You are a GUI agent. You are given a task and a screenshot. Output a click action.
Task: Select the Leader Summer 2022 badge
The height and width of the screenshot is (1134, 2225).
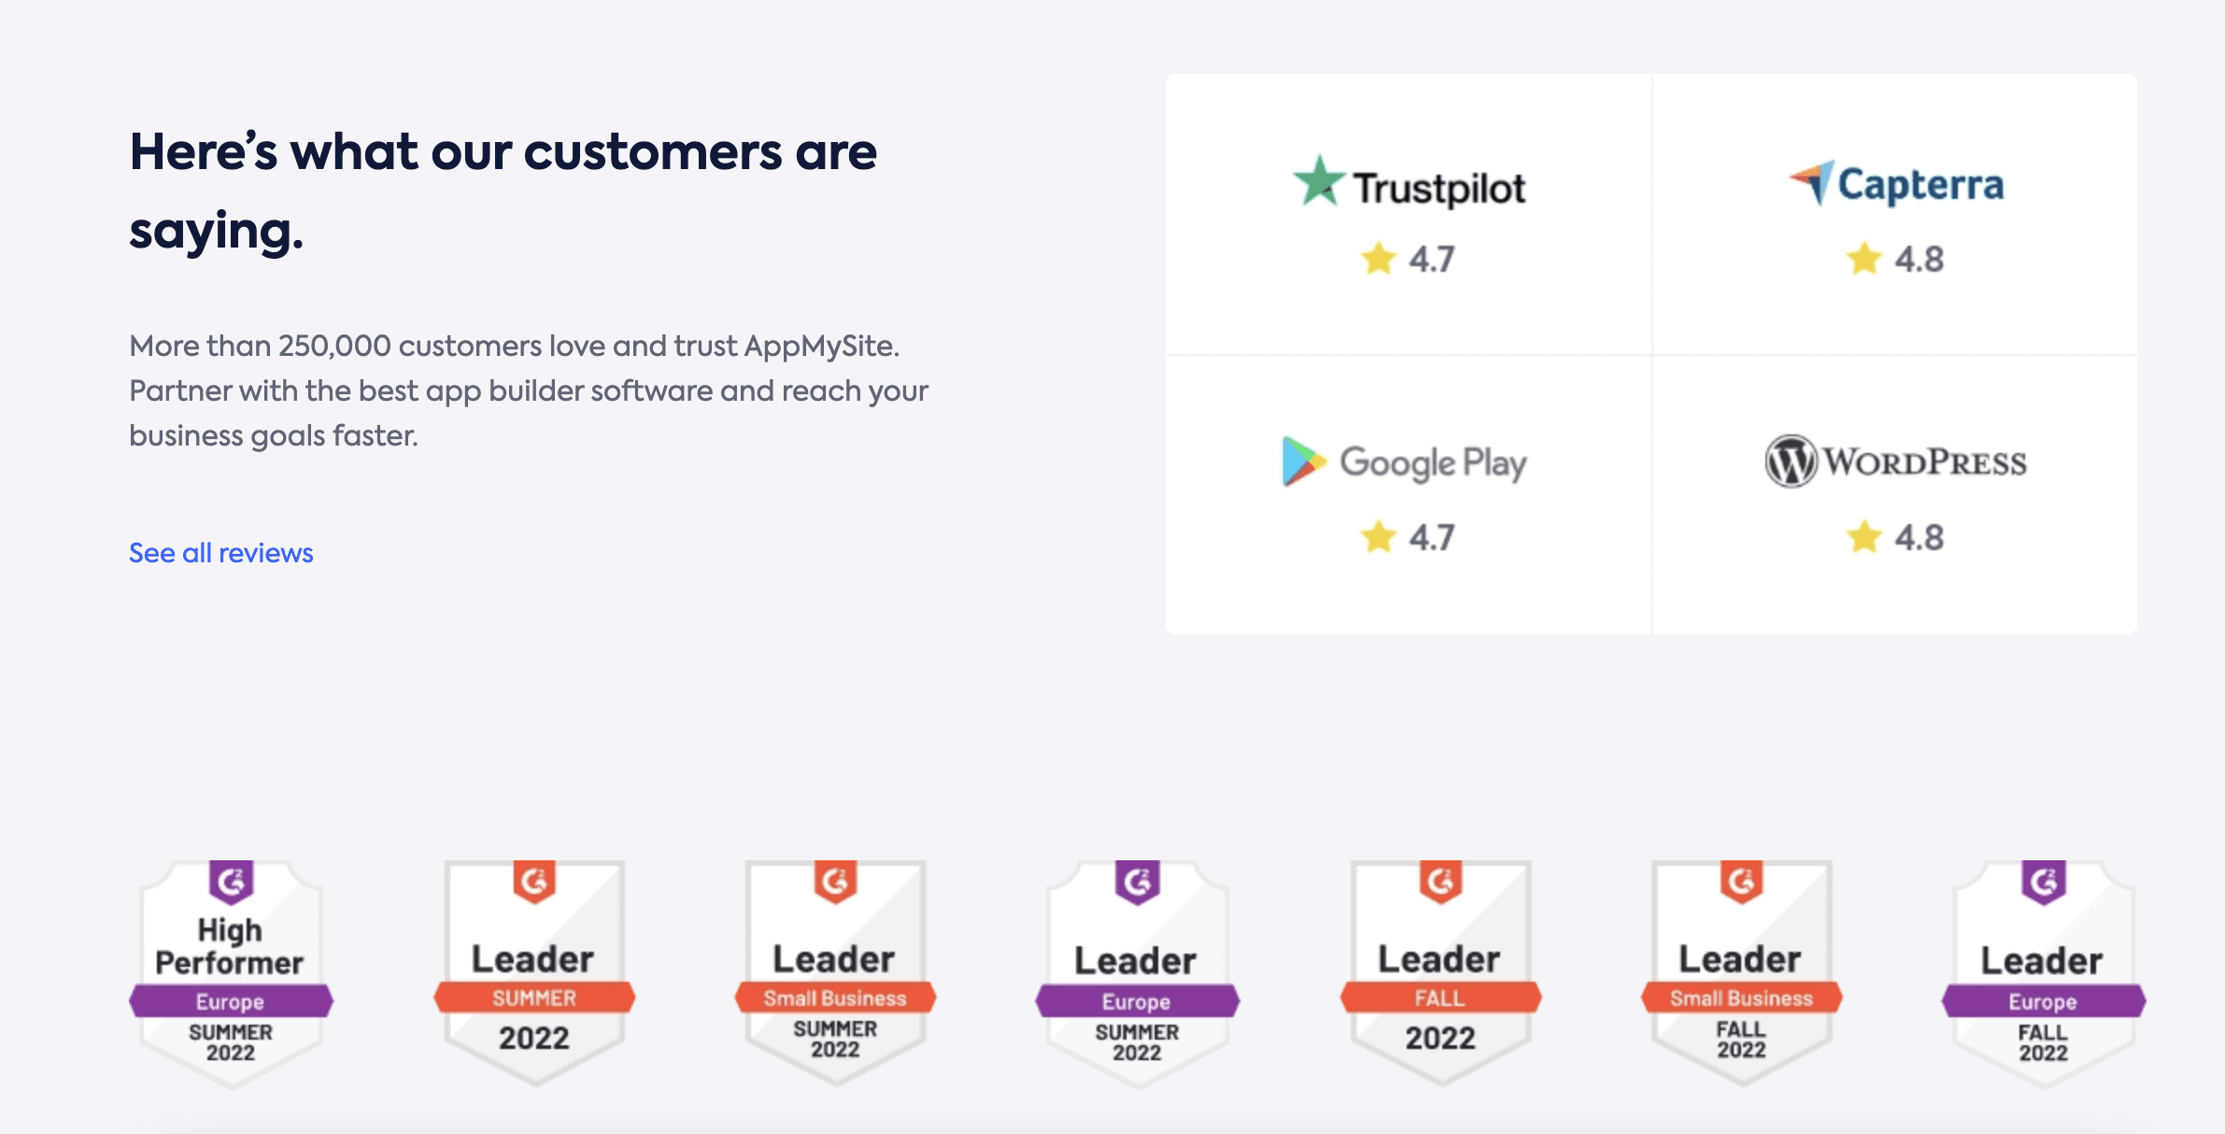click(x=533, y=972)
